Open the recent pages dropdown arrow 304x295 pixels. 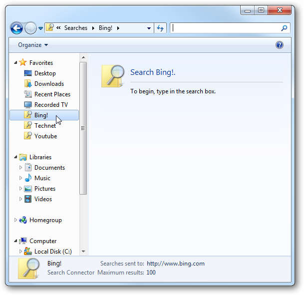click(x=40, y=28)
